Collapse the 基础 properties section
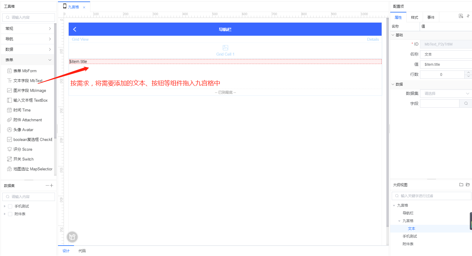This screenshot has height=256, width=472. pyautogui.click(x=393, y=35)
